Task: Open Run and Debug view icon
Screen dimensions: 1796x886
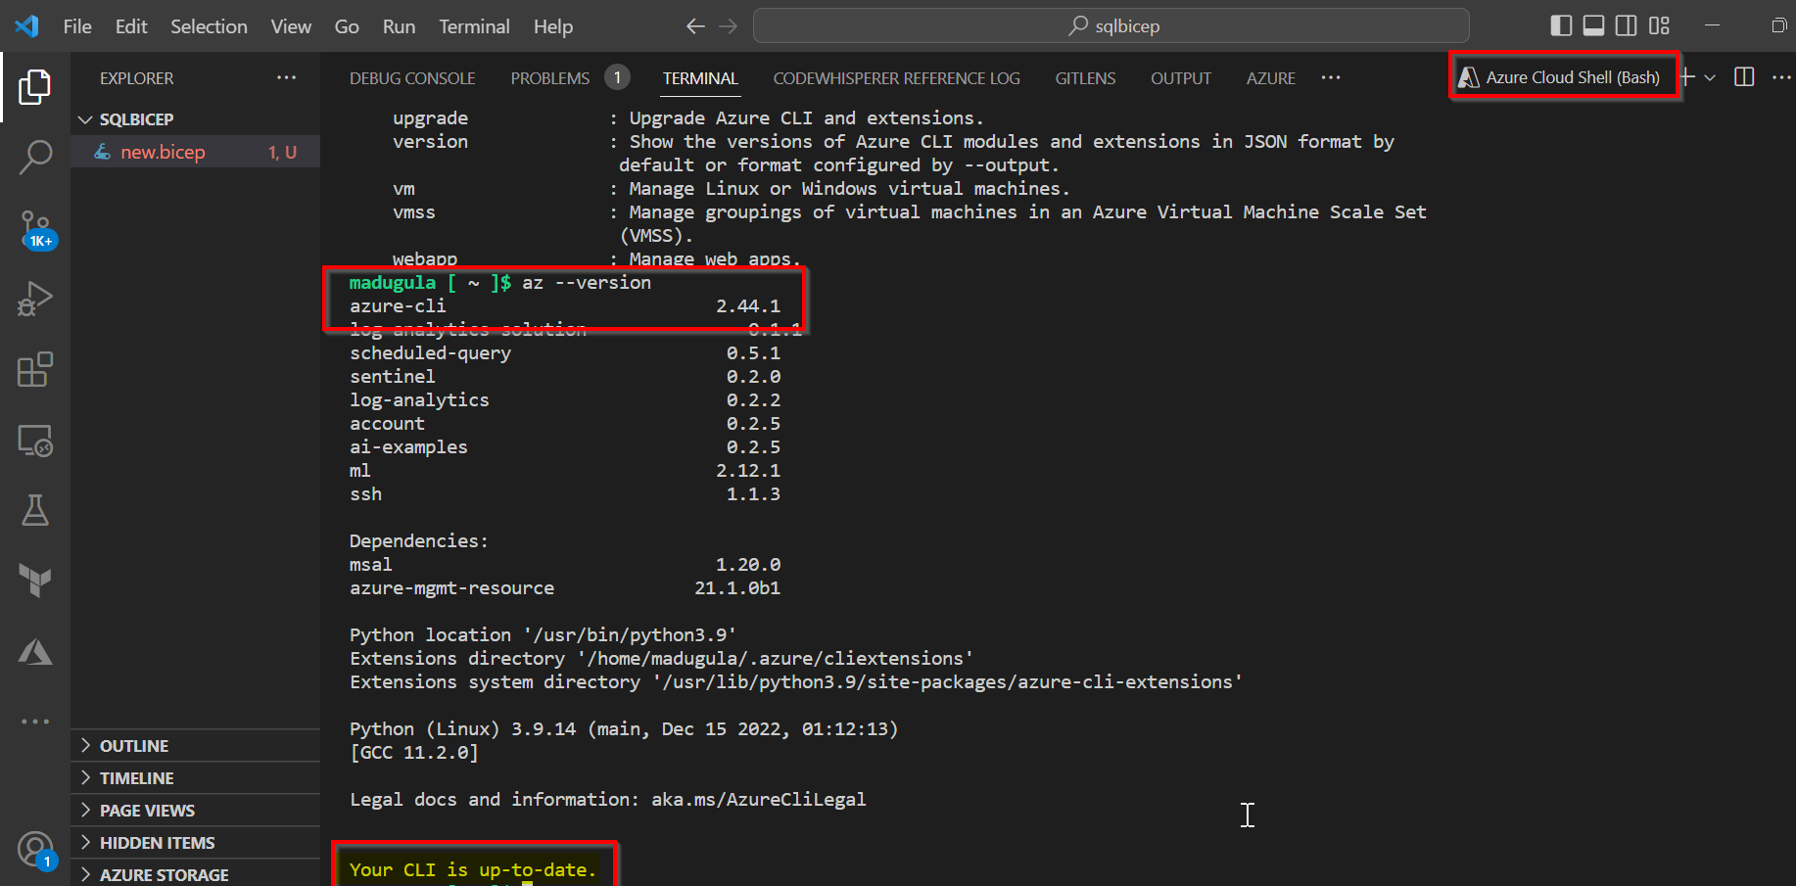Action: point(35,299)
